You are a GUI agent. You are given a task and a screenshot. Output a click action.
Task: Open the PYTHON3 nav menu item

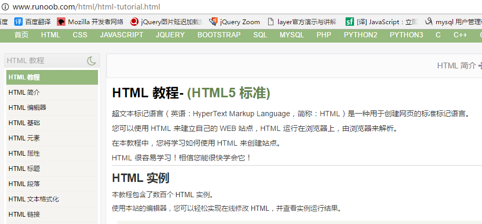pos(406,35)
